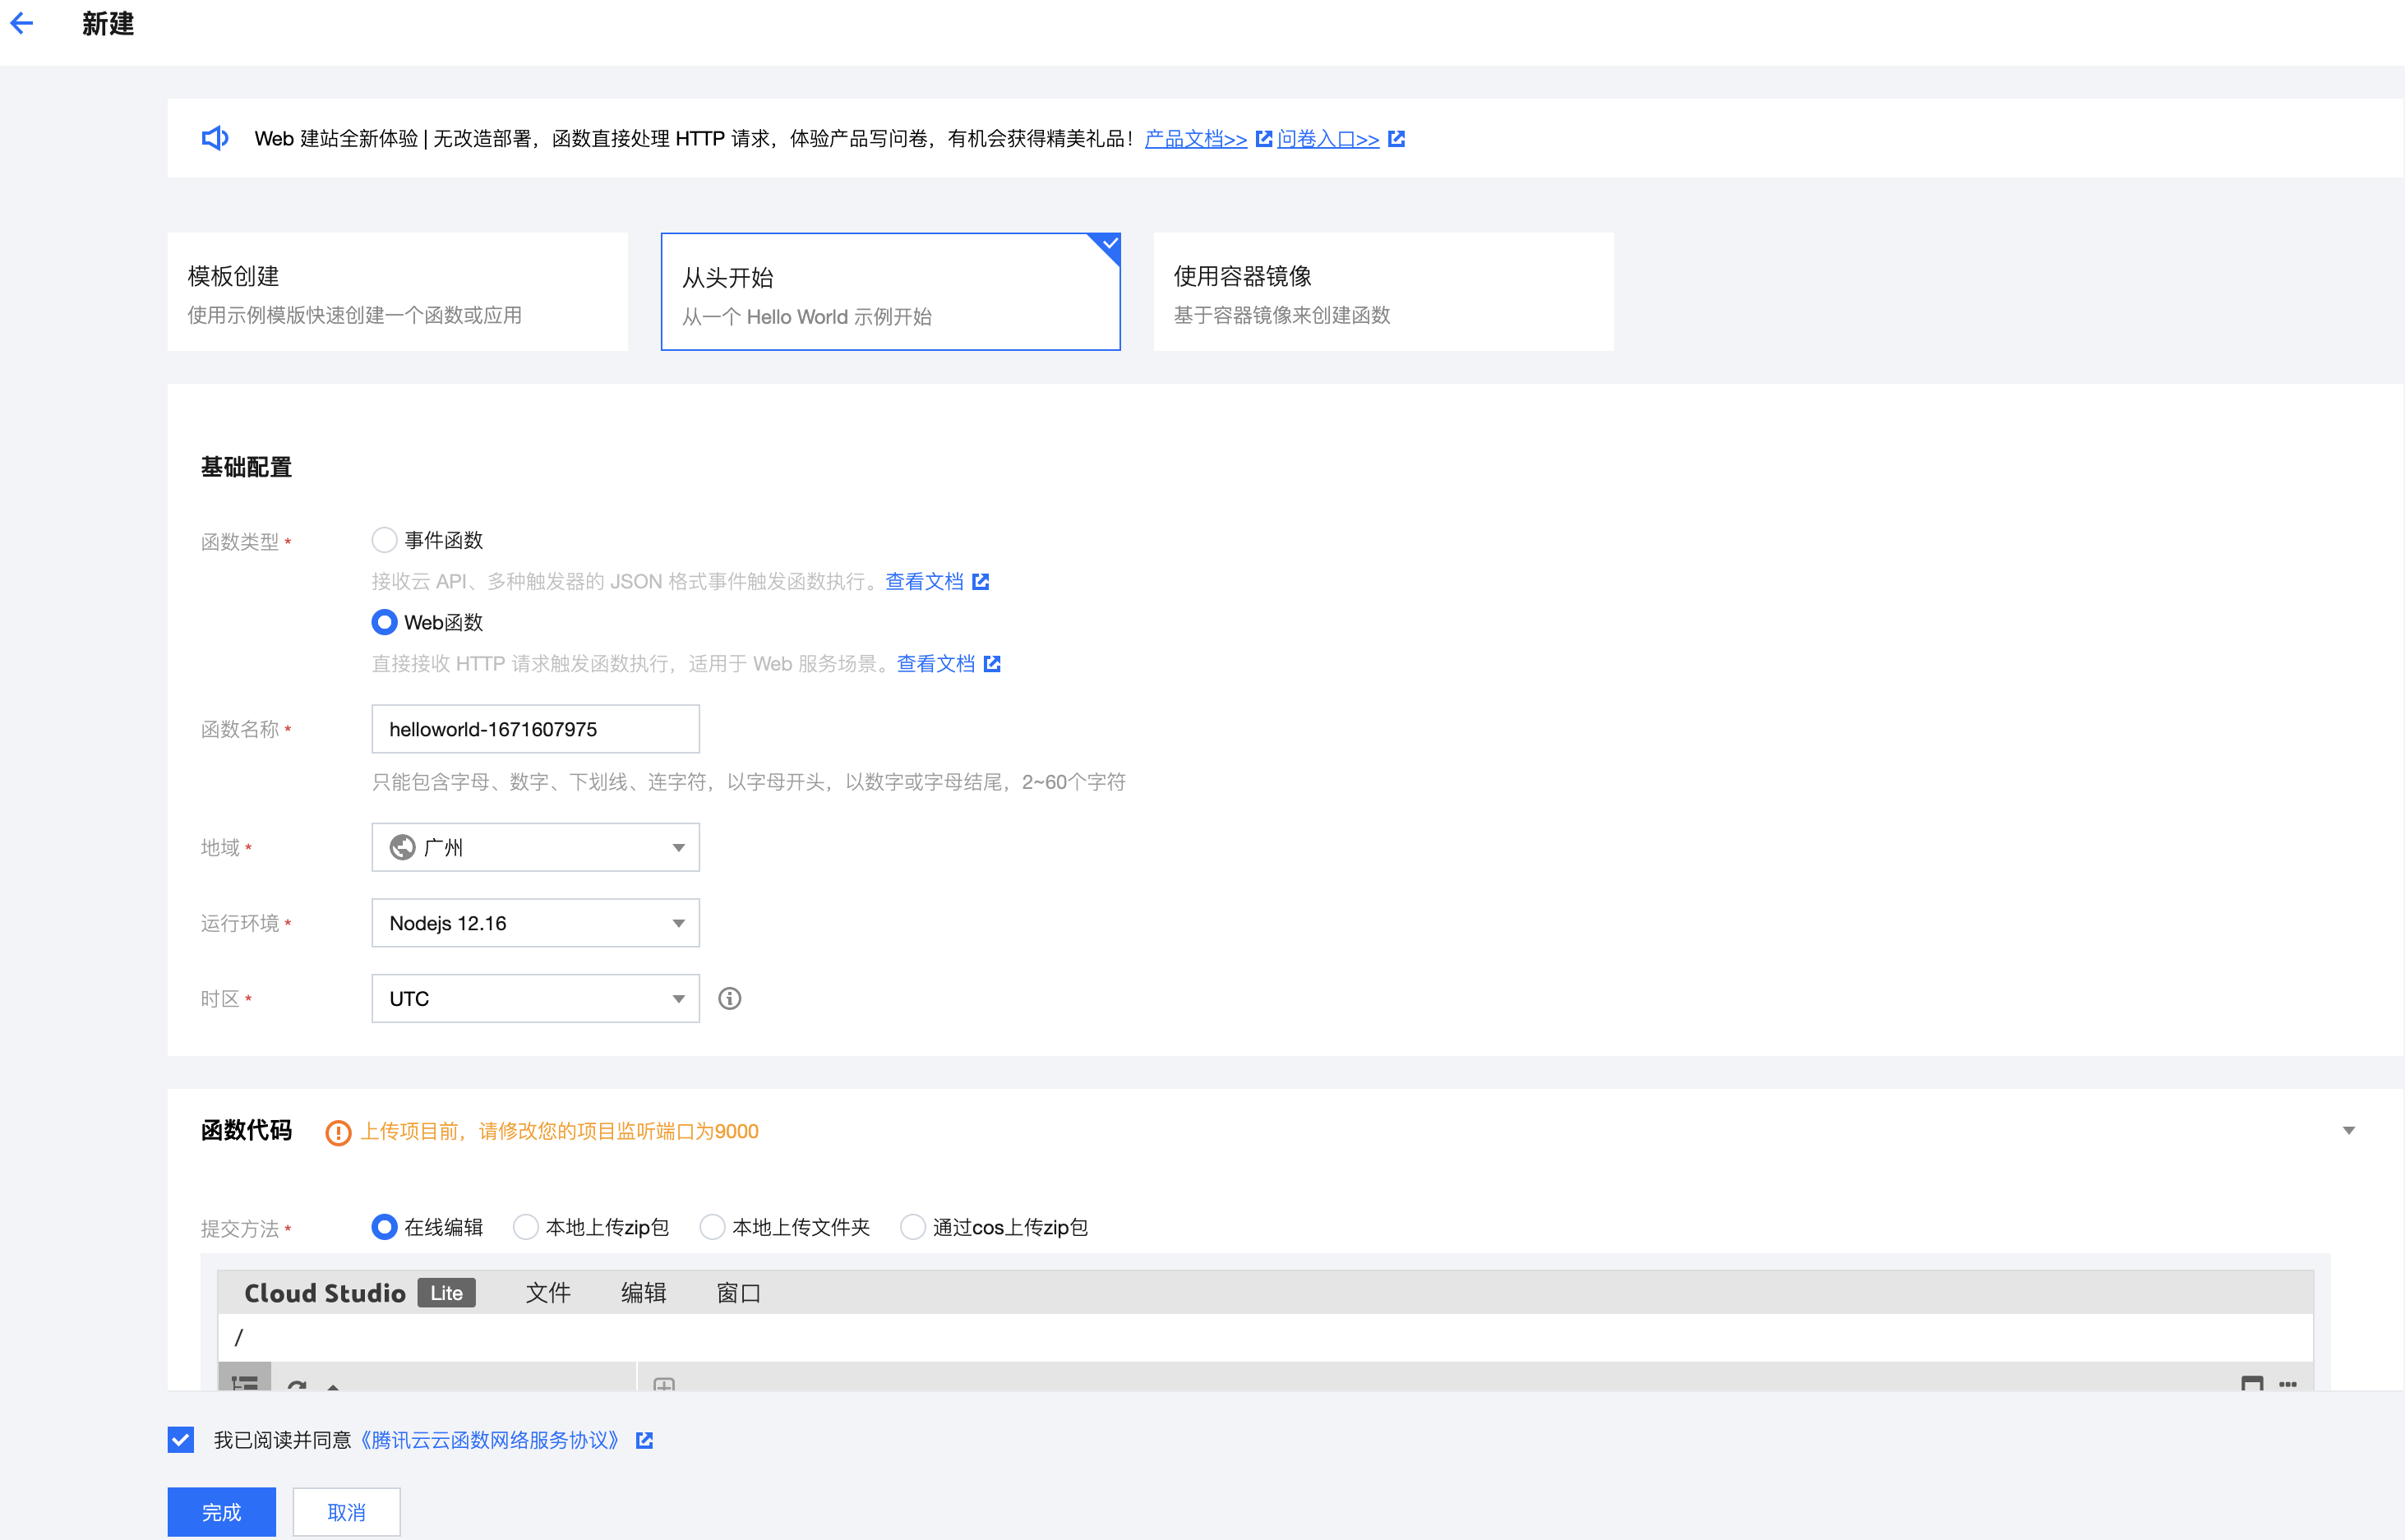Click the 取消 button
This screenshot has height=1540, width=2405.
coord(347,1512)
